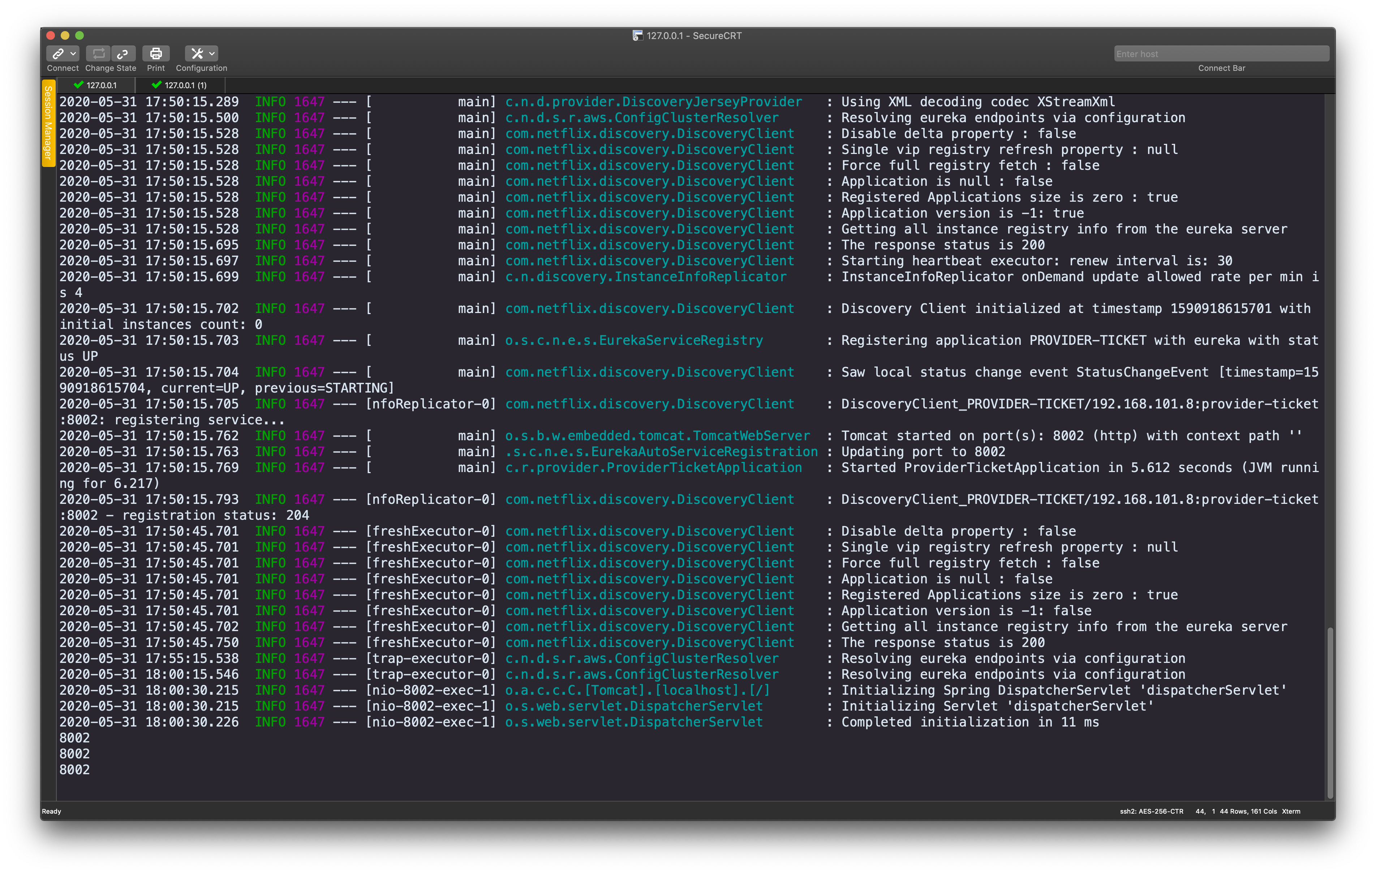Viewport: 1376px width, 874px height.
Task: Open Configuration via the wrench-screwdriver icon
Action: (197, 54)
